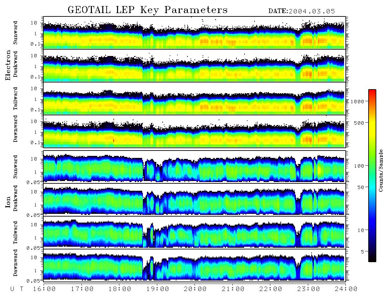Click the Electron "Tailward" panel label
This screenshot has height=295, width=383.
15,99
